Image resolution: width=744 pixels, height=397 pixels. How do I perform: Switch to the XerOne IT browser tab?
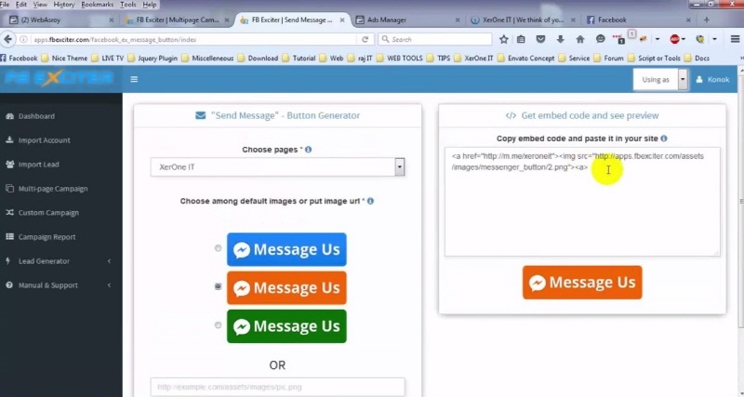(x=523, y=20)
